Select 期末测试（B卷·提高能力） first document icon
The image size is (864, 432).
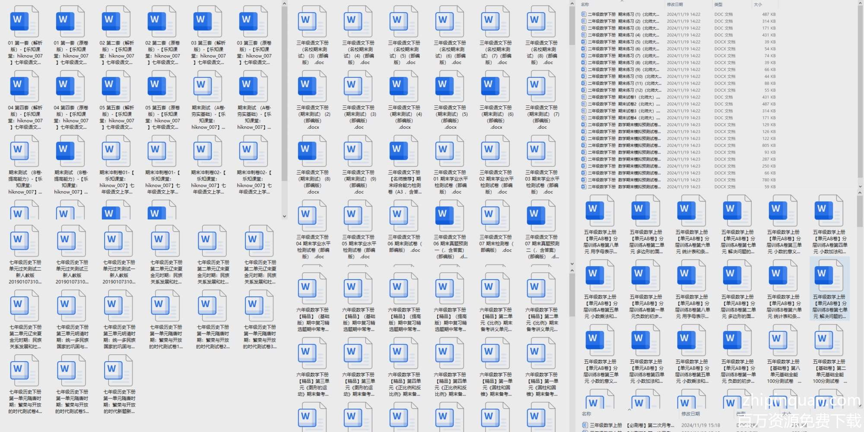pos(24,151)
